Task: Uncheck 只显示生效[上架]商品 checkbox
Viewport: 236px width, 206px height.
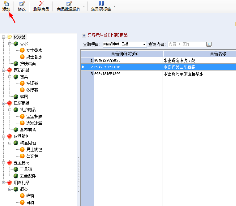Action: coord(84,35)
